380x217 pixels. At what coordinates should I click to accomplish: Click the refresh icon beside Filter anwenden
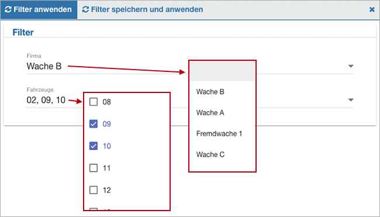click(x=8, y=9)
